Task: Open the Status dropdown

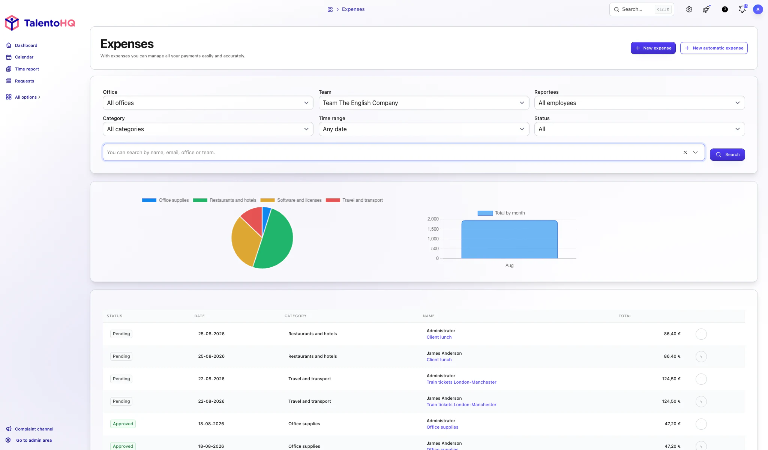Action: pyautogui.click(x=639, y=129)
